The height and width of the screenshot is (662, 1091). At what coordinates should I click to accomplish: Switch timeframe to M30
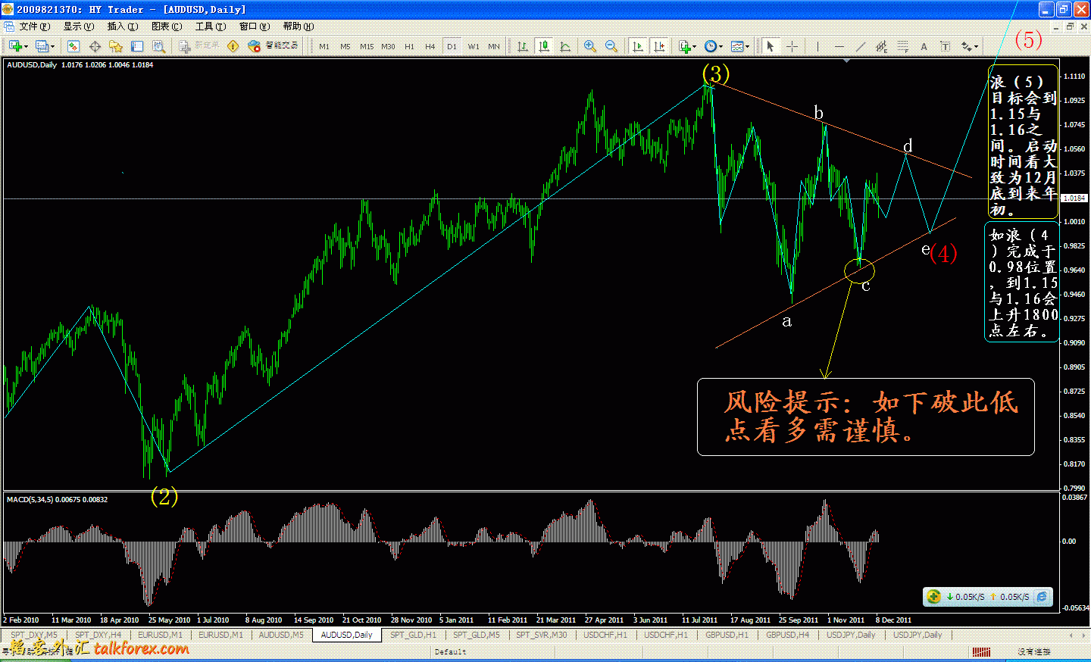pyautogui.click(x=388, y=46)
